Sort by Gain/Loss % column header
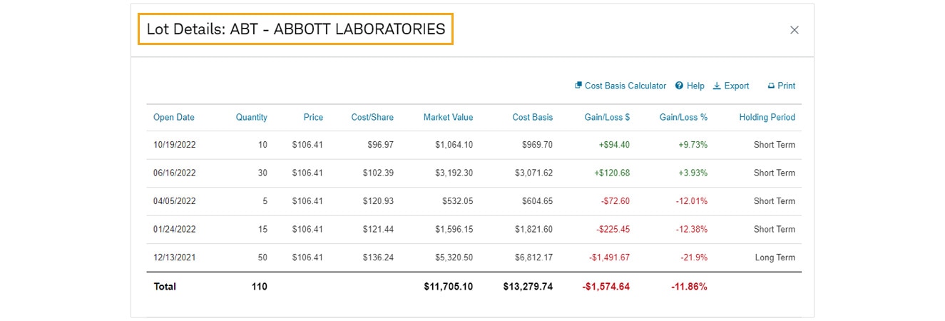This screenshot has width=945, height=321. point(683,118)
